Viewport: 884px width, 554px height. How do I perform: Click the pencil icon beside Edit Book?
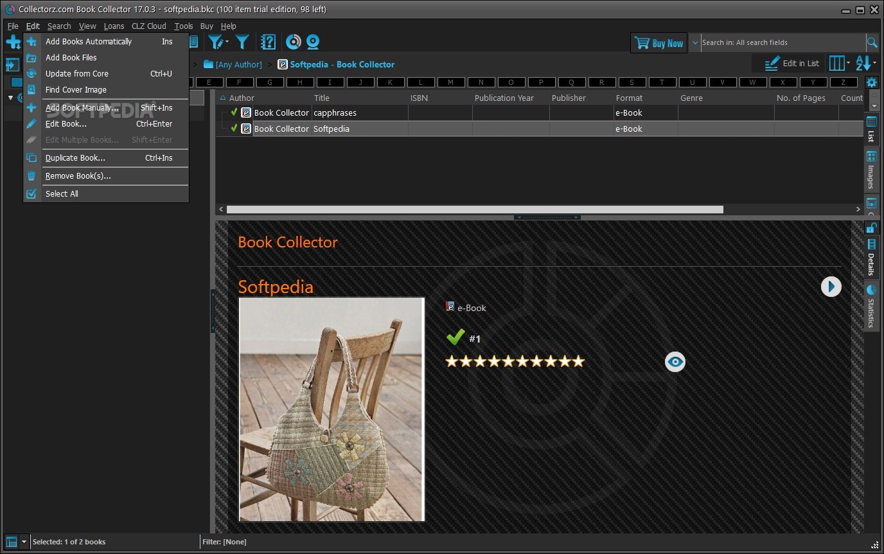[x=31, y=123]
